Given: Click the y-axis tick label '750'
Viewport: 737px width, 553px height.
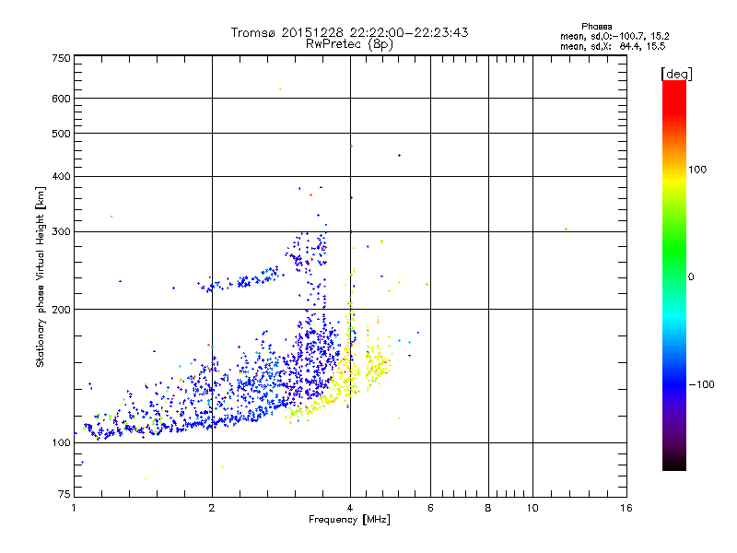Looking at the screenshot, I should 61,58.
